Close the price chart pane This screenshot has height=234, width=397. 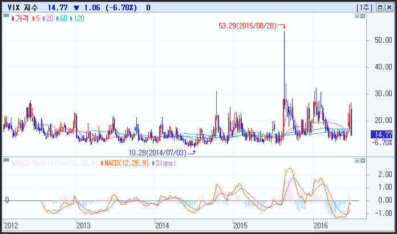[x=363, y=16]
